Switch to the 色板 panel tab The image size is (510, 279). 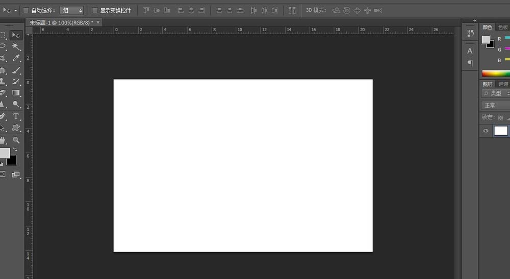click(503, 27)
